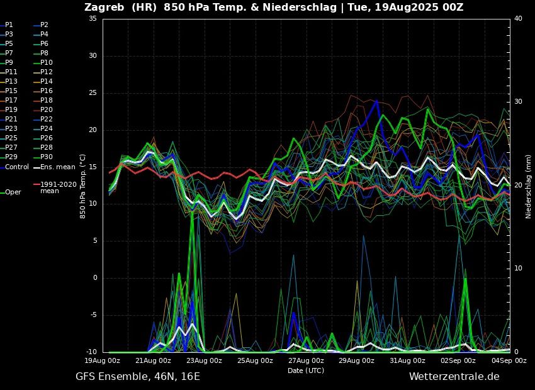535x390 pixels.
Task: Click the red 1991-2020 mean color marker
Action: pos(37,185)
